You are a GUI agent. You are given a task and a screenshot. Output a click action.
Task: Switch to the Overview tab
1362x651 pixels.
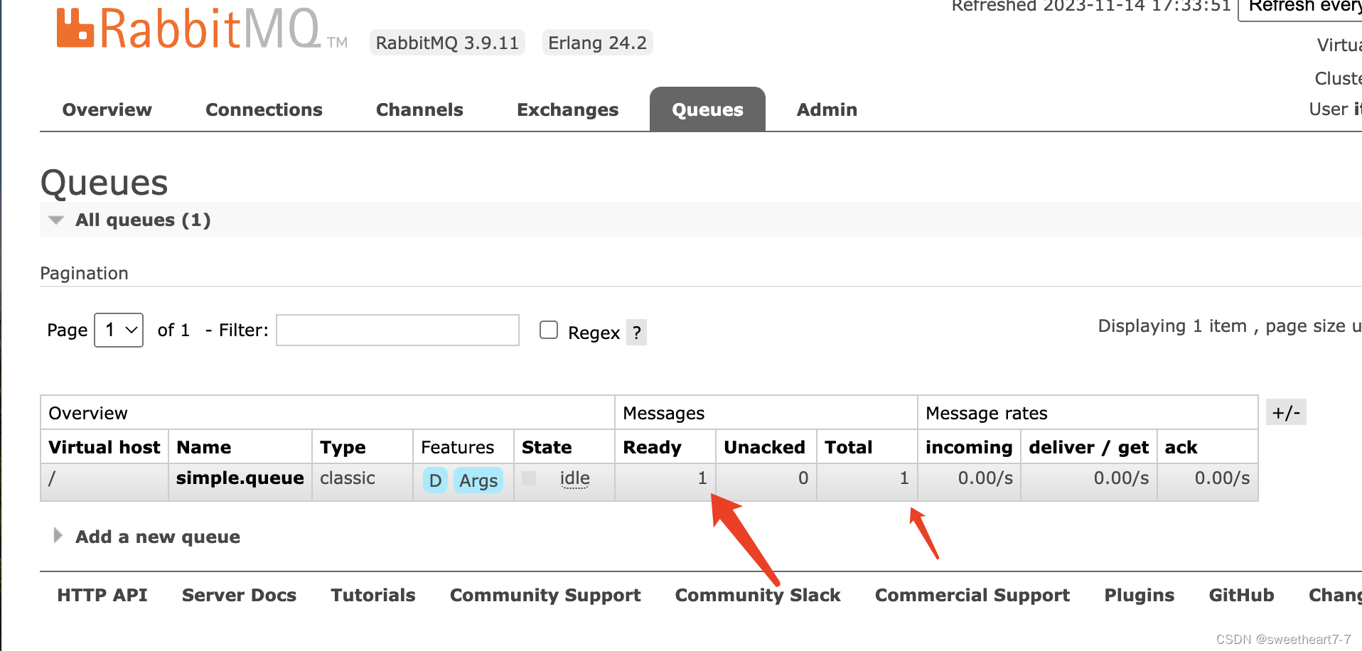pyautogui.click(x=107, y=109)
